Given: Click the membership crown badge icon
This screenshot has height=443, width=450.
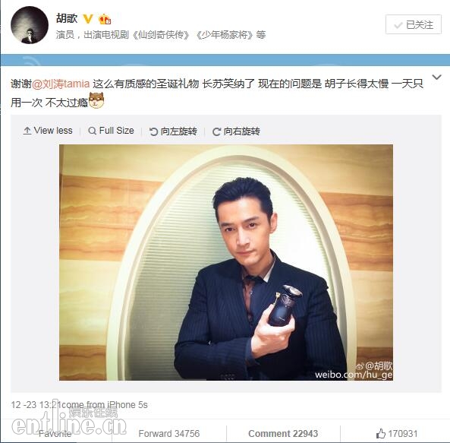Looking at the screenshot, I should click(105, 19).
